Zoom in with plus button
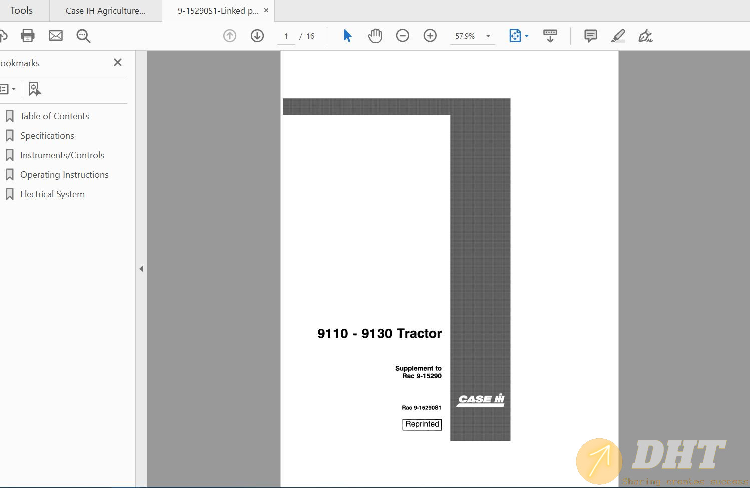Viewport: 750px width, 488px height. pos(430,36)
